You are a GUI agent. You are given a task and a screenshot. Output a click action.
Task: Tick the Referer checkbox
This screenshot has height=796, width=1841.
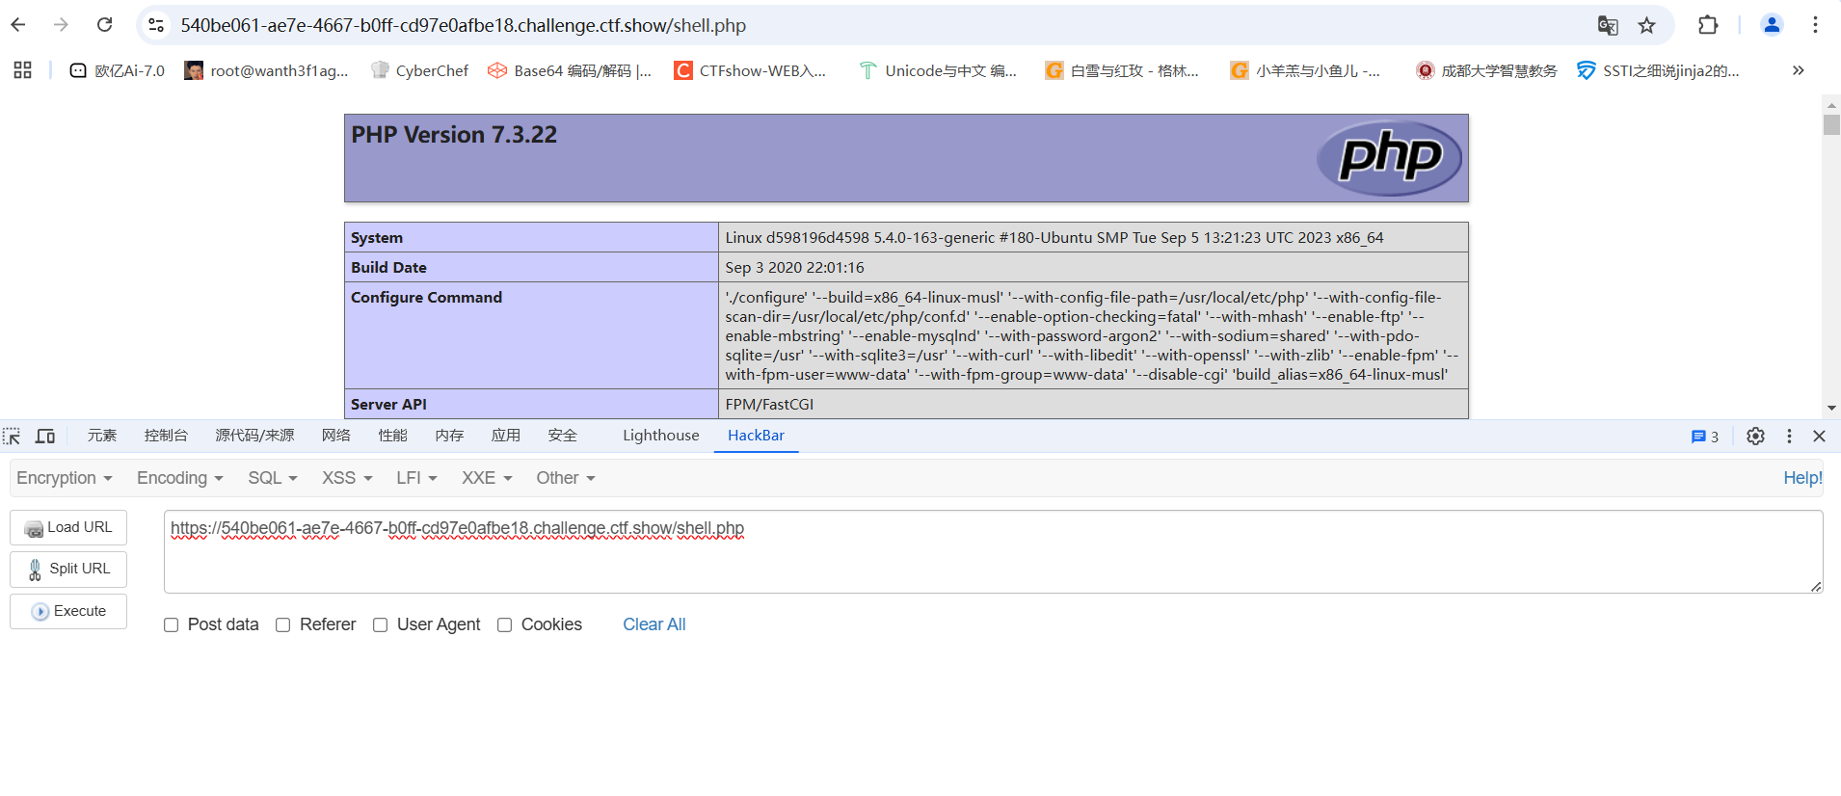coord(283,625)
